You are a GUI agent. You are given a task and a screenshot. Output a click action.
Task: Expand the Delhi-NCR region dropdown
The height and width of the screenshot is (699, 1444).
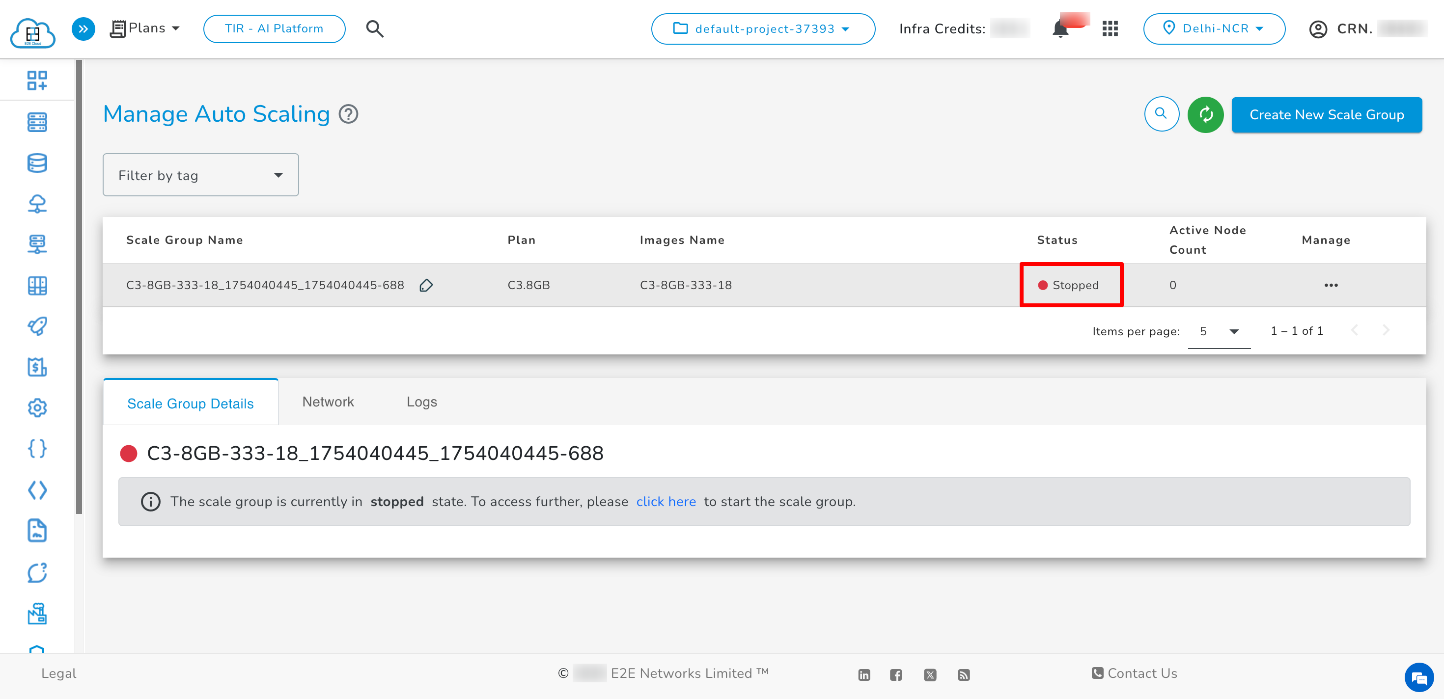click(x=1214, y=28)
